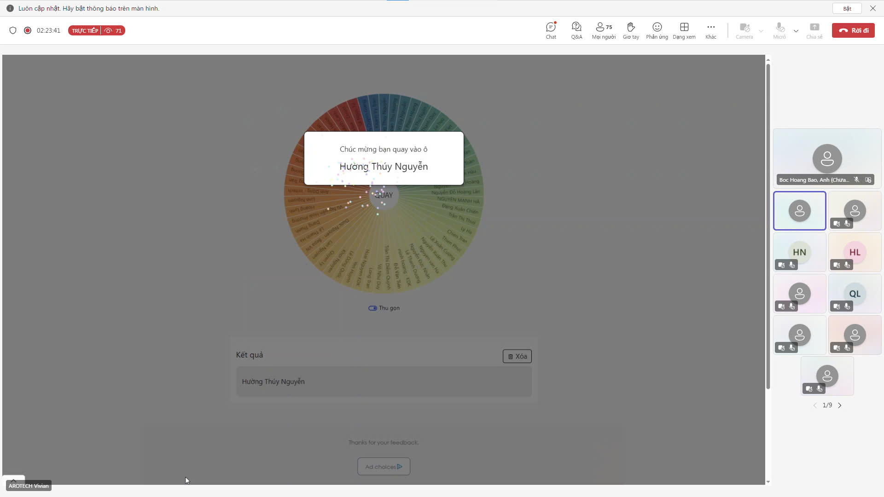Open Phản ứng reactions menu

tap(657, 30)
